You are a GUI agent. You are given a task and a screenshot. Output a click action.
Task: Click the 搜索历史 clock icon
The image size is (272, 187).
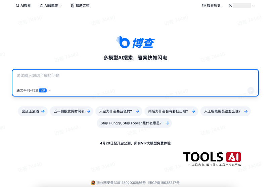click(x=204, y=6)
